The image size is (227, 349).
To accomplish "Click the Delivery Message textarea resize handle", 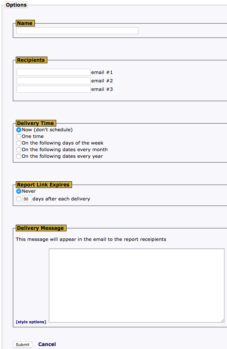I will (x=222, y=320).
